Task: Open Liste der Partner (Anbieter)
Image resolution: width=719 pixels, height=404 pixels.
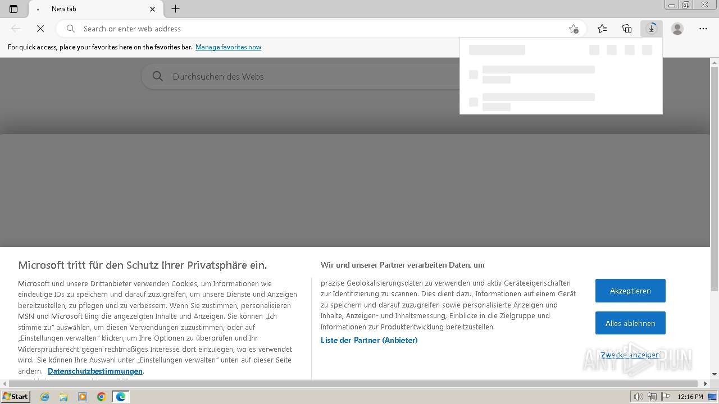Action: tap(369, 340)
